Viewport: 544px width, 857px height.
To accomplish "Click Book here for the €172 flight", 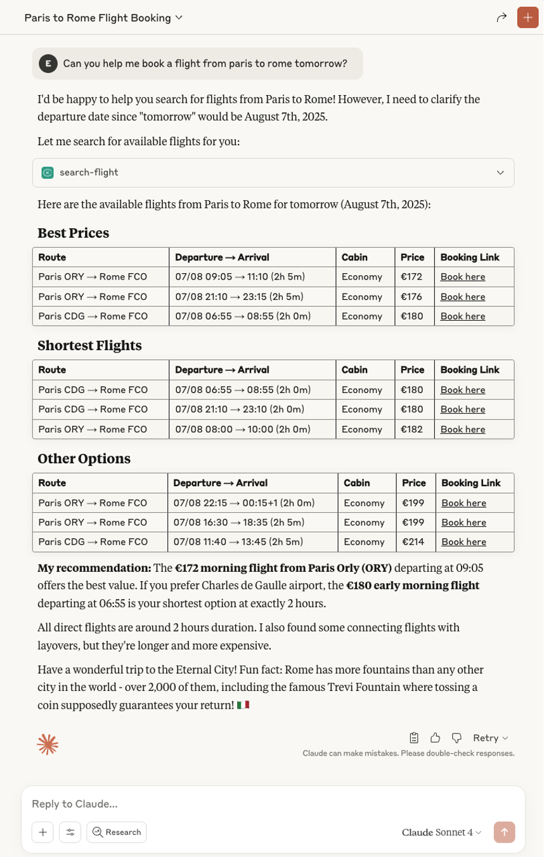I will (x=462, y=277).
